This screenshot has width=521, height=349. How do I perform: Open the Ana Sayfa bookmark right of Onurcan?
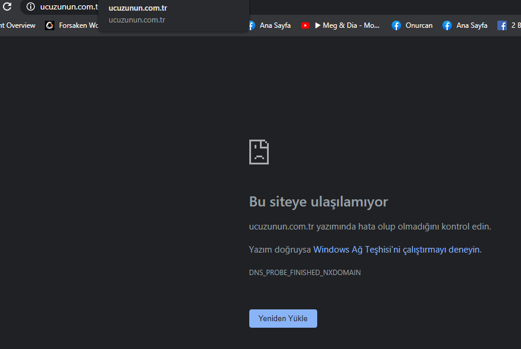[465, 25]
